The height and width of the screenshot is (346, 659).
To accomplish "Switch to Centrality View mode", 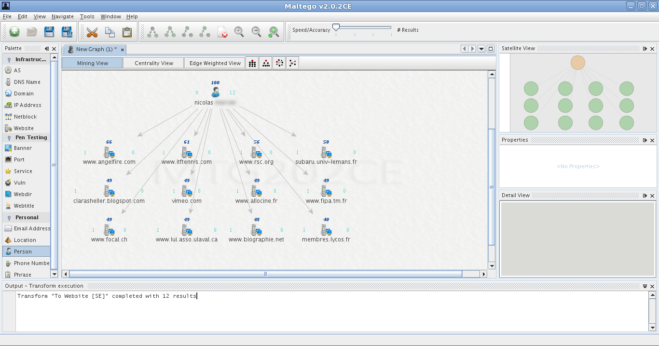I will tap(153, 63).
